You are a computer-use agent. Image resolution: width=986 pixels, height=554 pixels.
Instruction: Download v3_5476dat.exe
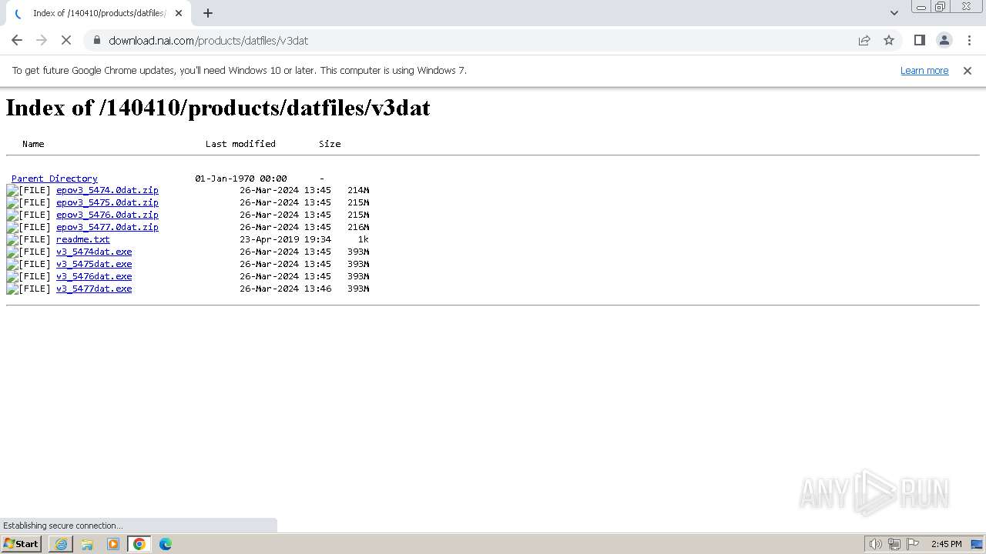point(94,276)
